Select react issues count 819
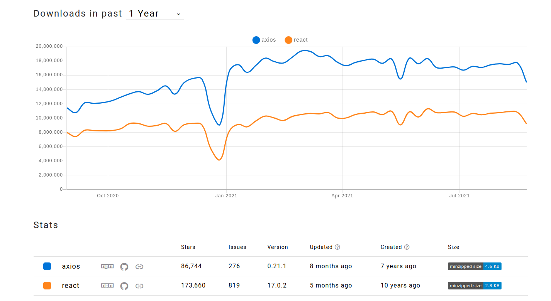The width and height of the screenshot is (551, 301). [234, 286]
